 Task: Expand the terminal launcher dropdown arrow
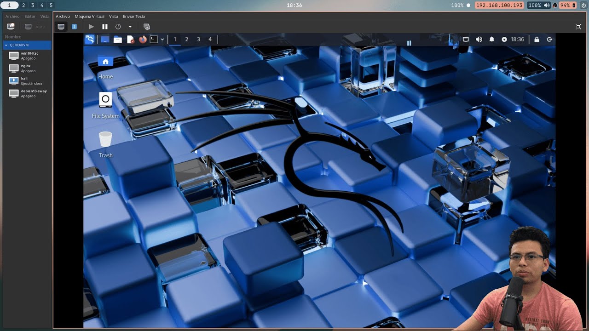click(x=162, y=40)
